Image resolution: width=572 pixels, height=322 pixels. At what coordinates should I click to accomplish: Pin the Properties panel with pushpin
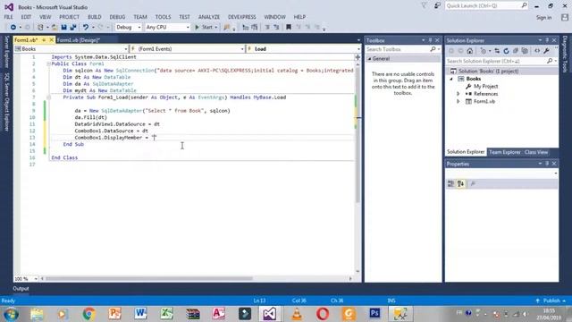(547, 164)
